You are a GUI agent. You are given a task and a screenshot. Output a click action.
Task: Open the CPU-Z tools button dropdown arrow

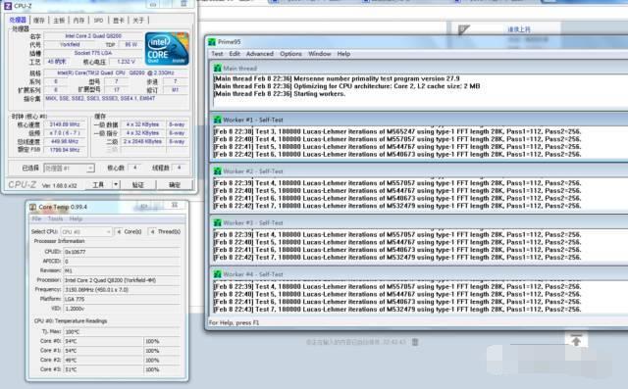pos(116,185)
